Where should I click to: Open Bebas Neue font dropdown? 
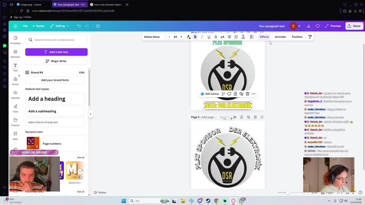click(x=154, y=37)
